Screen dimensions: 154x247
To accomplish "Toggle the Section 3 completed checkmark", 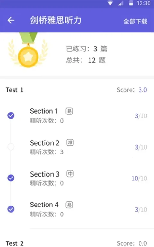I will [x=11, y=178].
